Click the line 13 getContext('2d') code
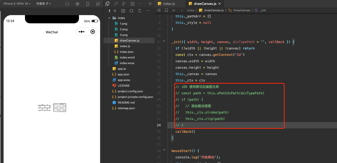The image size is (337, 163). pos(229,55)
